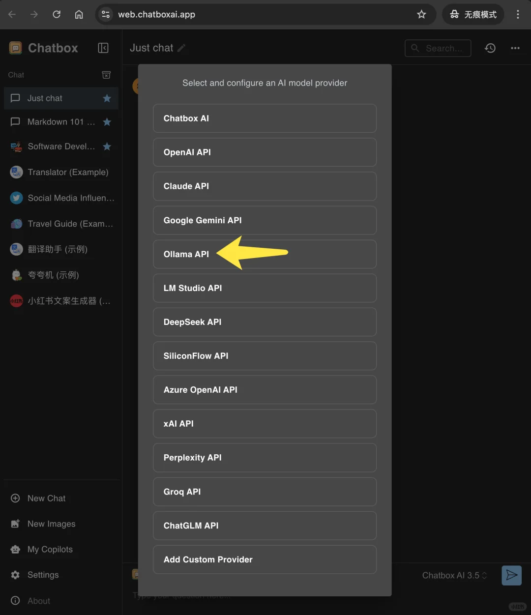
Task: Click the Search field above the chat
Action: click(x=438, y=48)
